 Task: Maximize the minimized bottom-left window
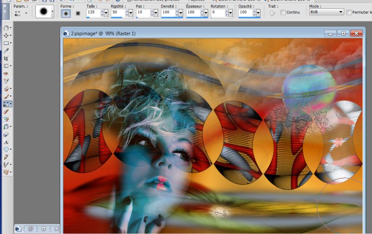44,228
